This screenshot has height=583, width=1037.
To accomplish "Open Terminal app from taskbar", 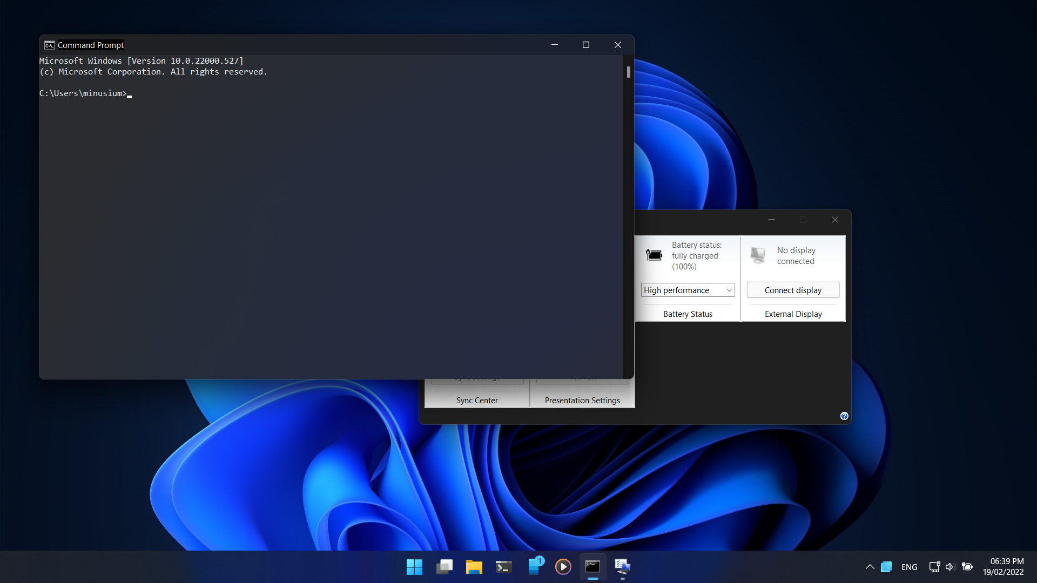I will [504, 566].
